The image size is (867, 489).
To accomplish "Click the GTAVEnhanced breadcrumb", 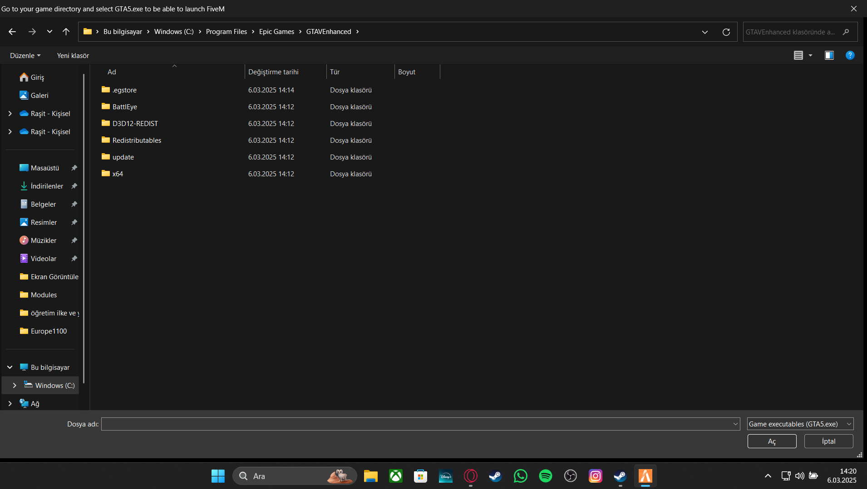I will pos(329,32).
